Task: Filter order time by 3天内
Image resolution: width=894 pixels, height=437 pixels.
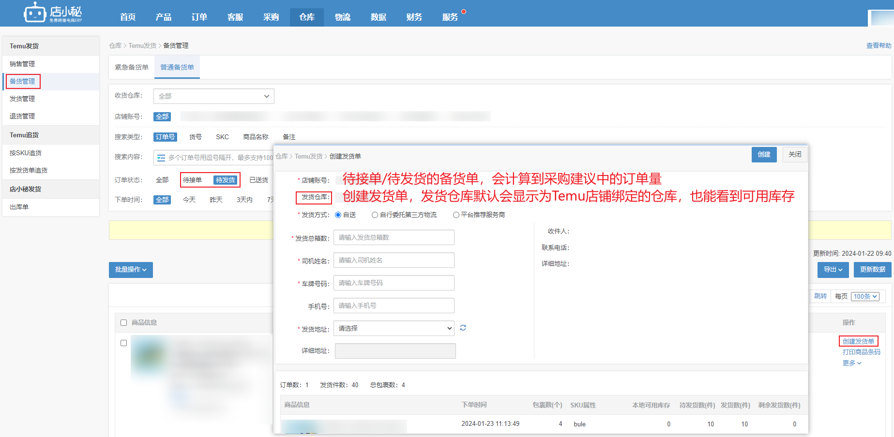Action: tap(244, 200)
